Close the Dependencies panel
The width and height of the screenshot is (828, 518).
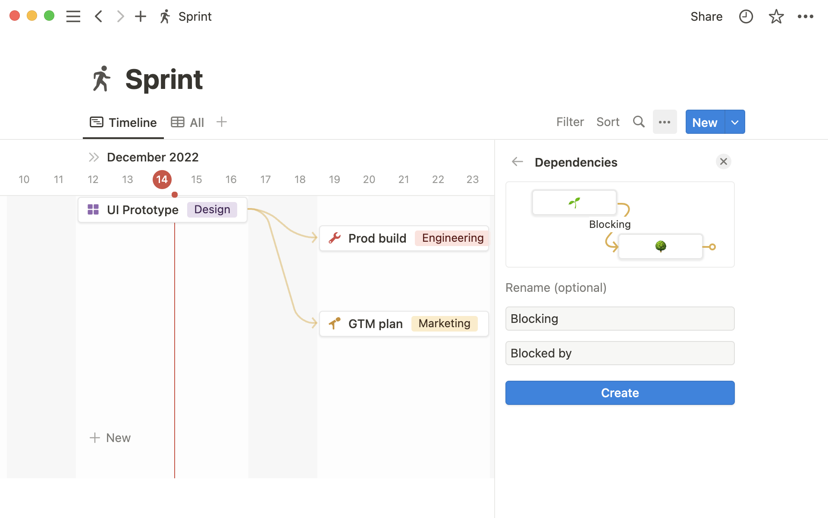coord(723,161)
